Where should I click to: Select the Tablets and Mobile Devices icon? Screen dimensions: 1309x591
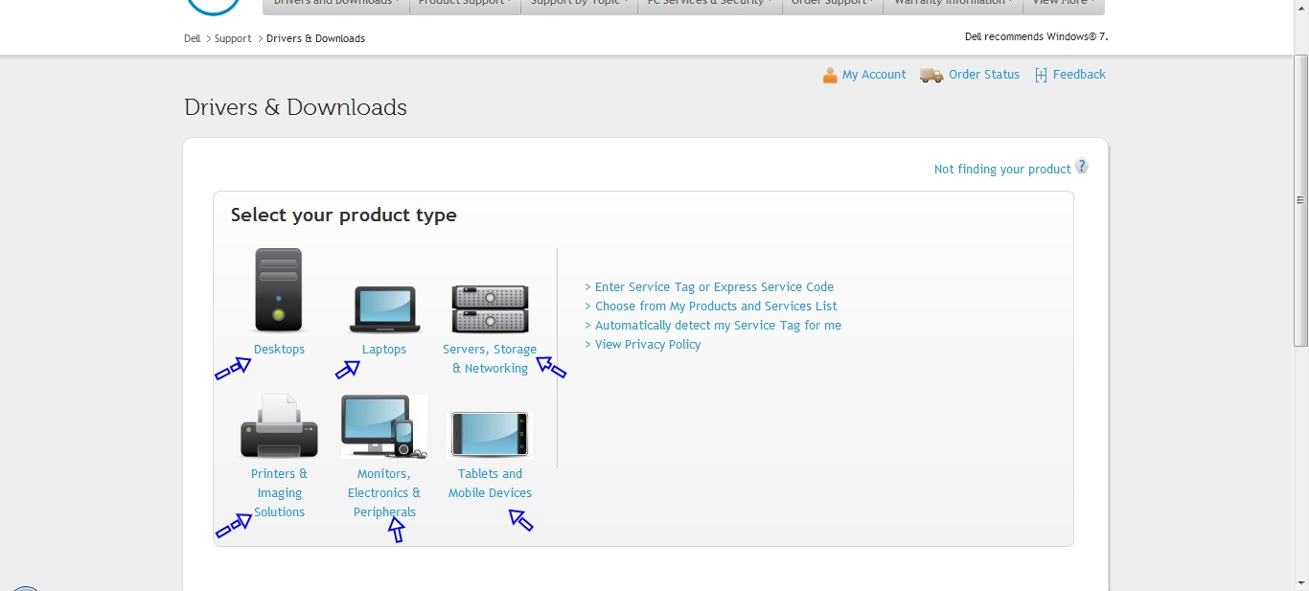click(x=490, y=435)
